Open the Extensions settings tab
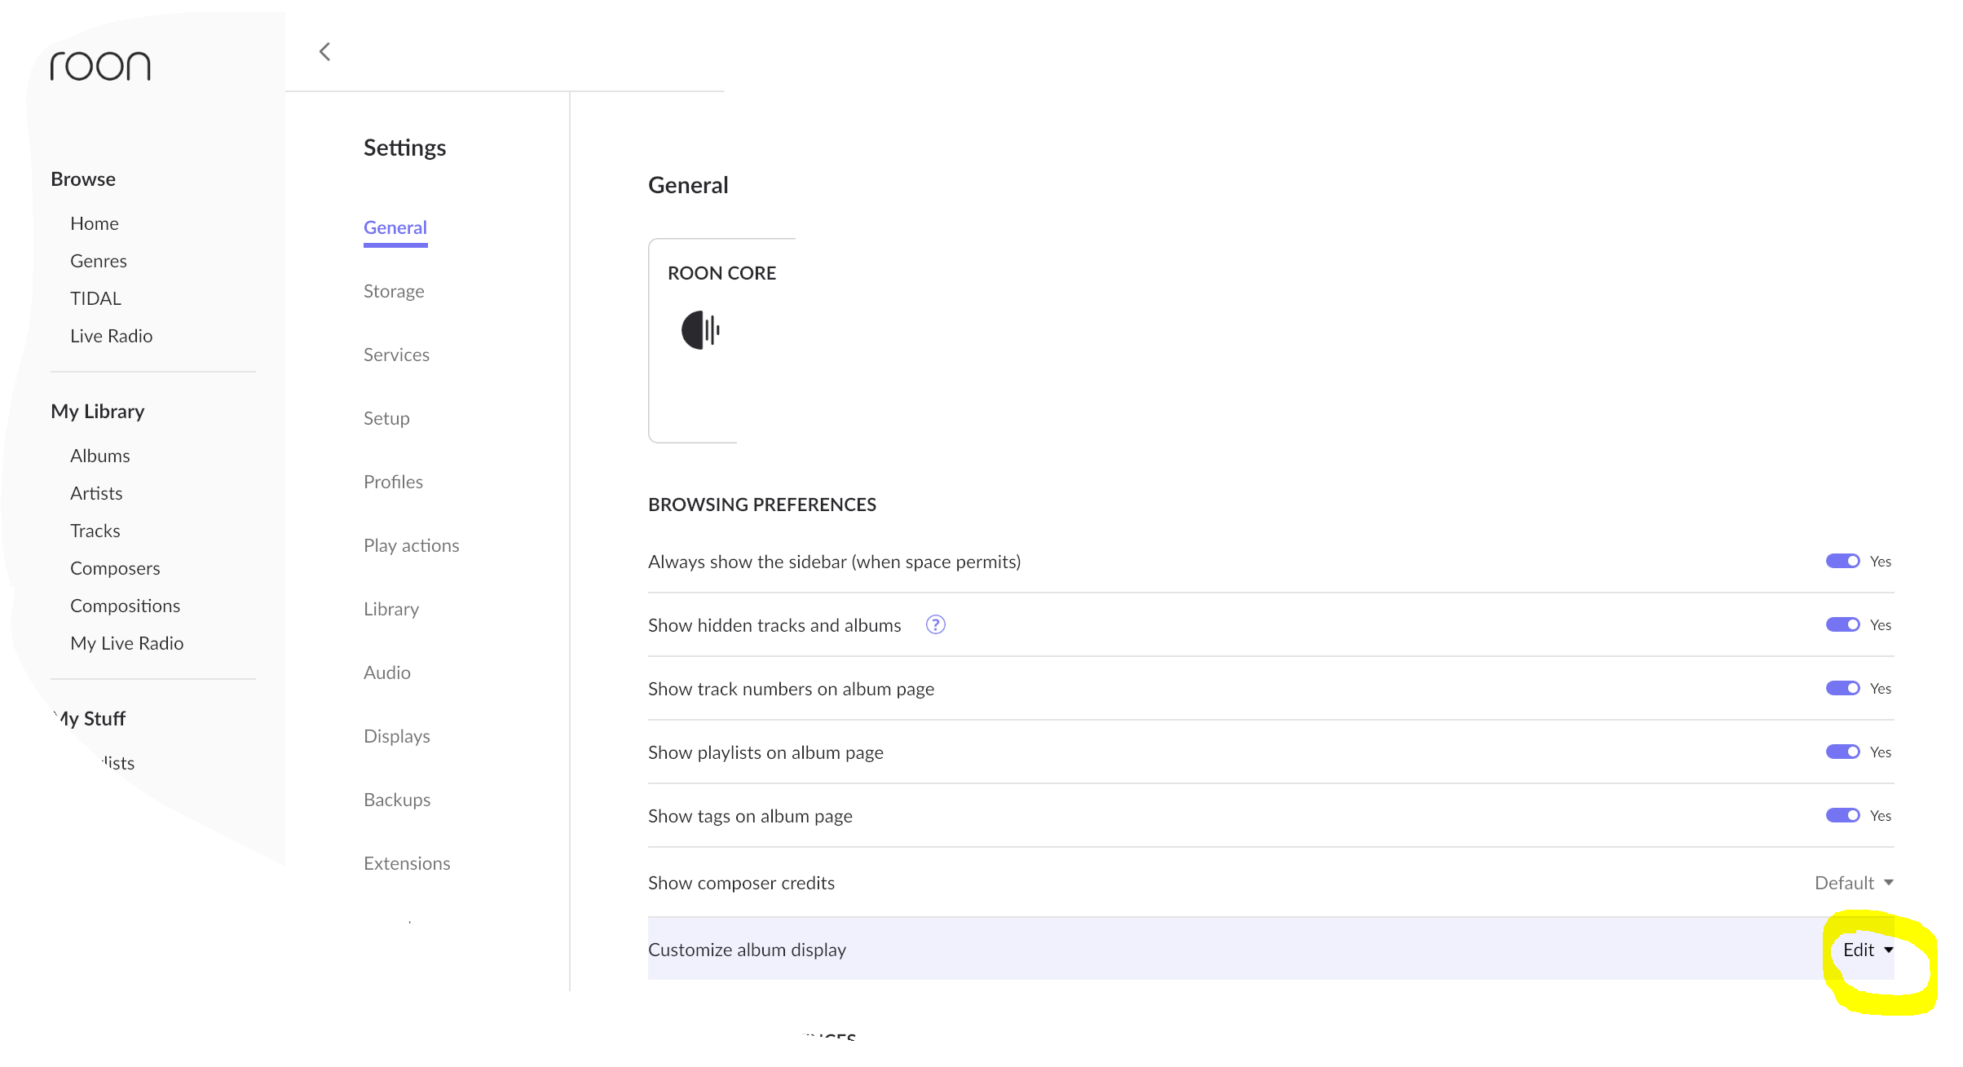1963x1067 pixels. tap(407, 864)
